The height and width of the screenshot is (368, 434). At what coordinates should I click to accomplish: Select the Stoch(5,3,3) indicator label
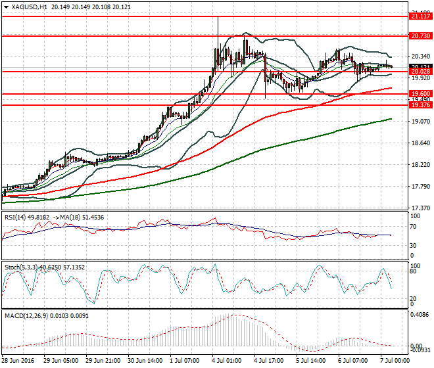22,267
